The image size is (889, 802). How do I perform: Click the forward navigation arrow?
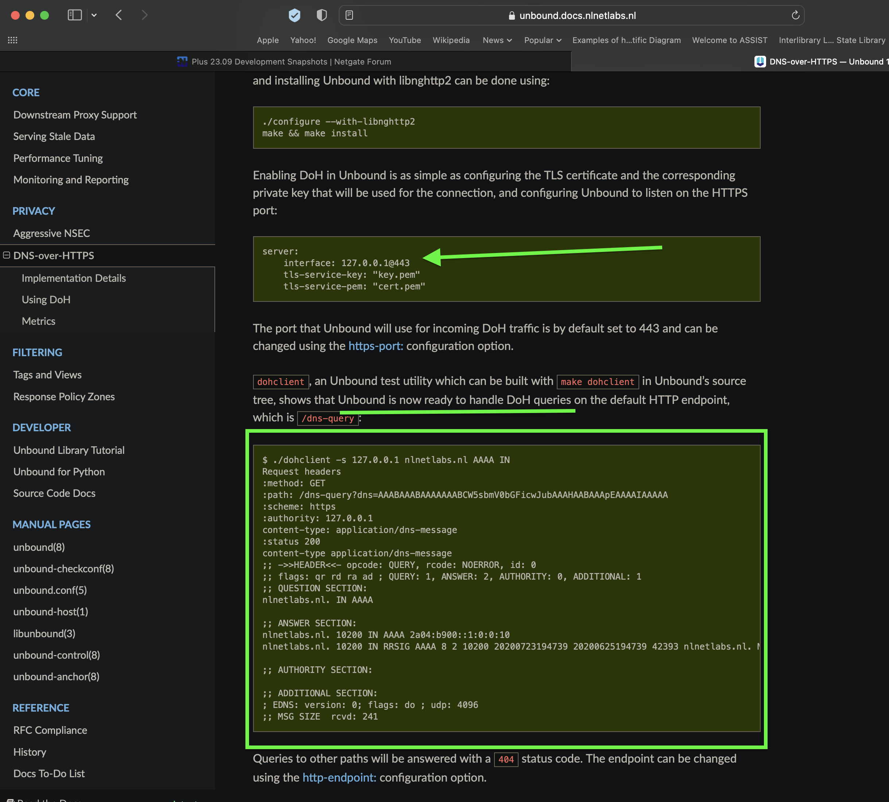point(144,15)
